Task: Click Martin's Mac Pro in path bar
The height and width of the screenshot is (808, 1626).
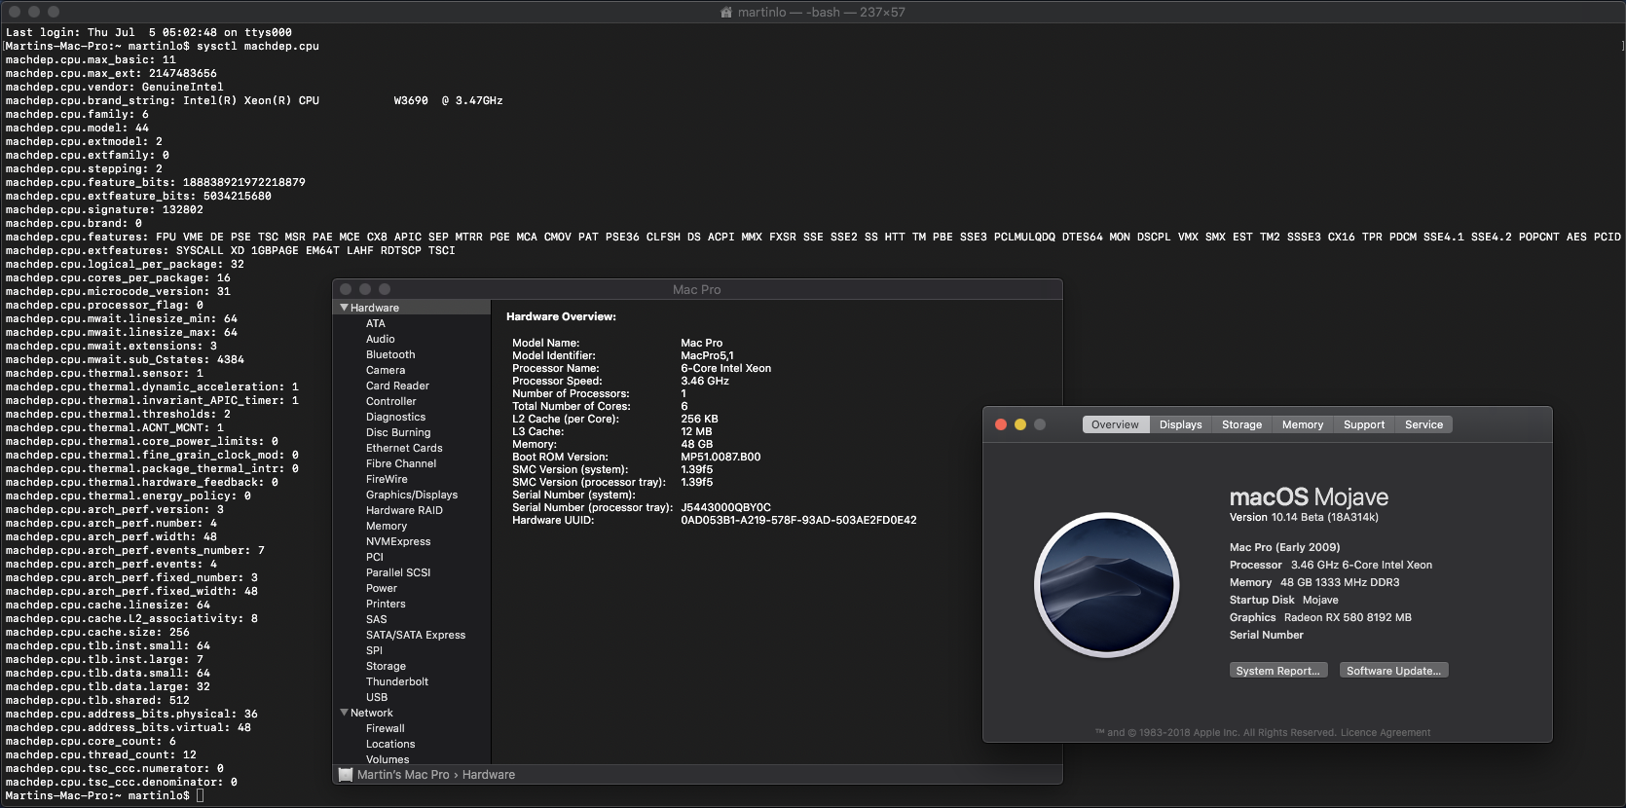Action: point(403,775)
